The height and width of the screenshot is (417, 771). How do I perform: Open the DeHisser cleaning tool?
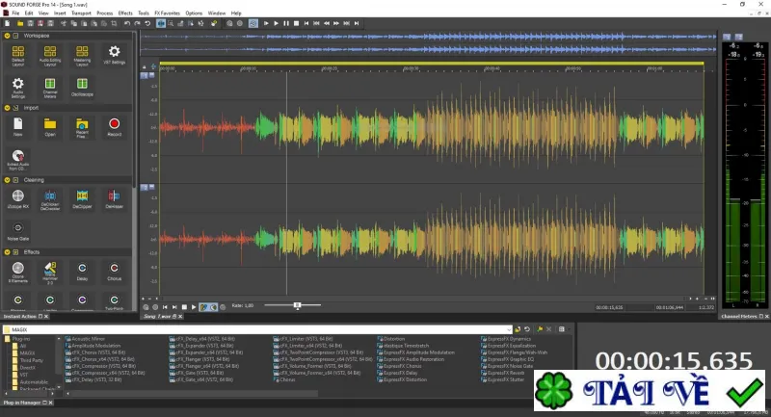tap(114, 199)
